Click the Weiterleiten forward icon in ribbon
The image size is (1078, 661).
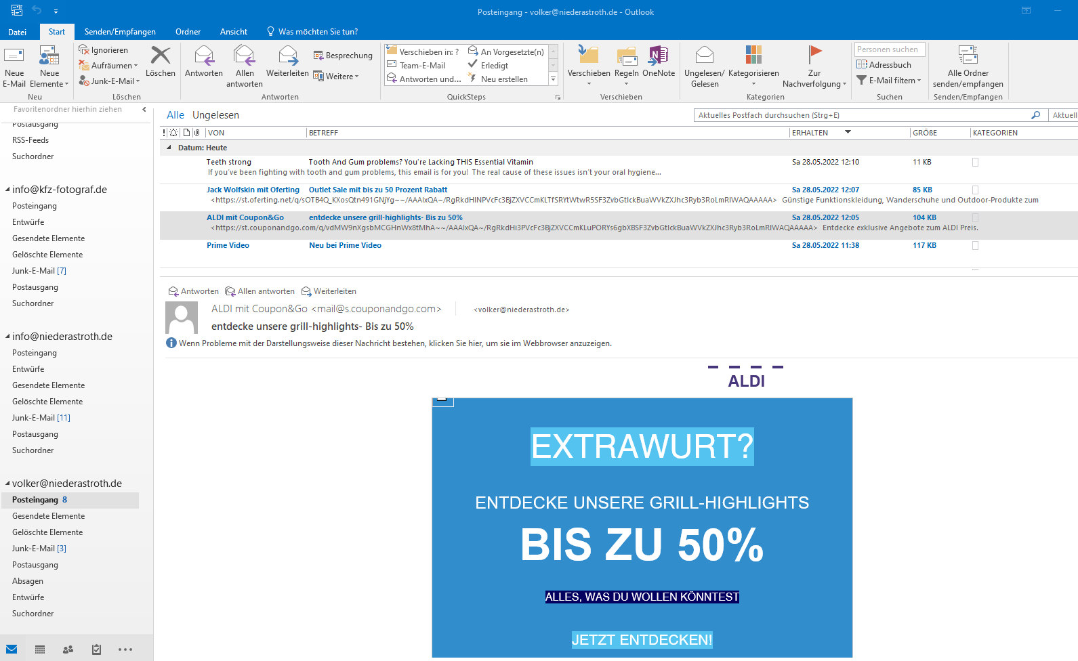(x=287, y=56)
